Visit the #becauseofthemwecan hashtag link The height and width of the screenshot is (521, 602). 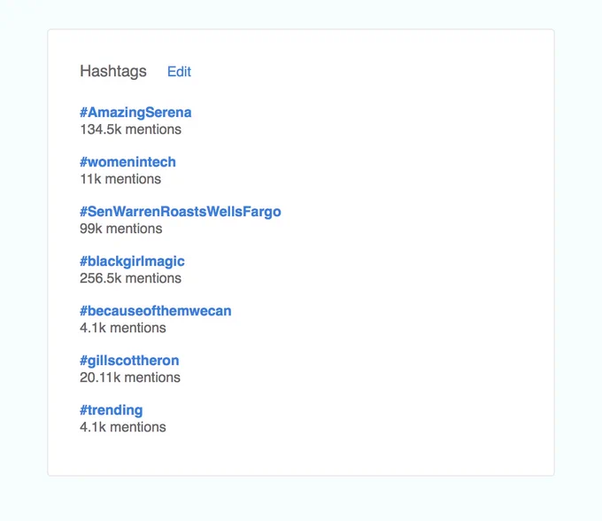click(156, 311)
